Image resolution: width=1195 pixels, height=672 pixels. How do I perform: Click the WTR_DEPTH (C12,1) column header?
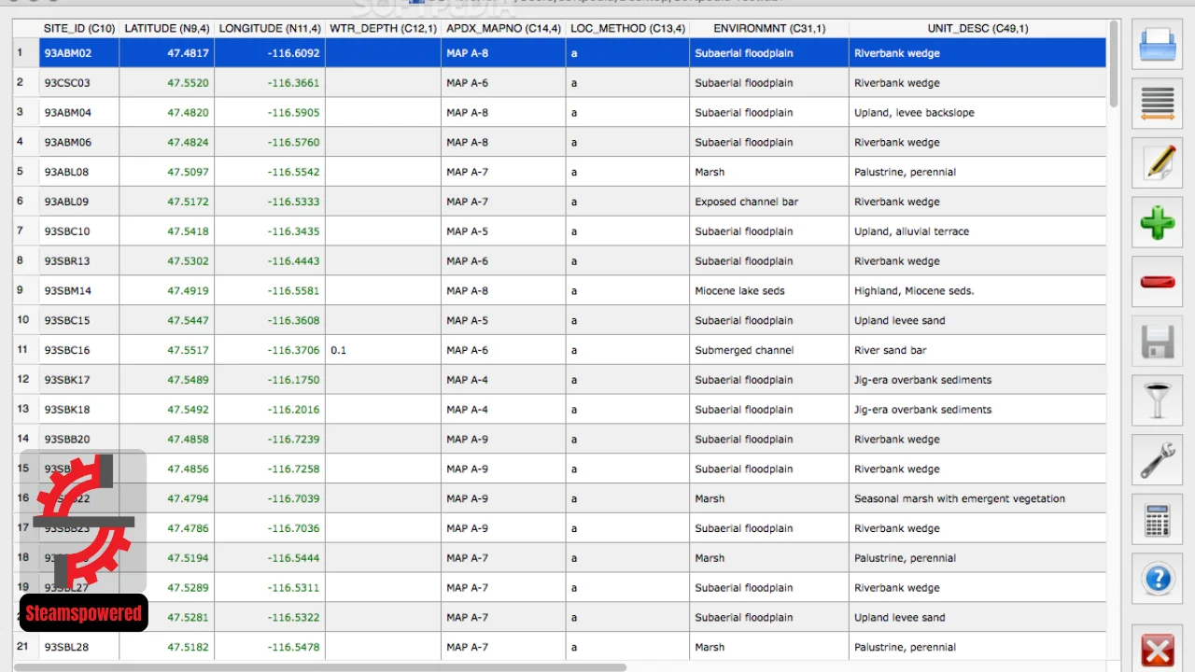(383, 29)
